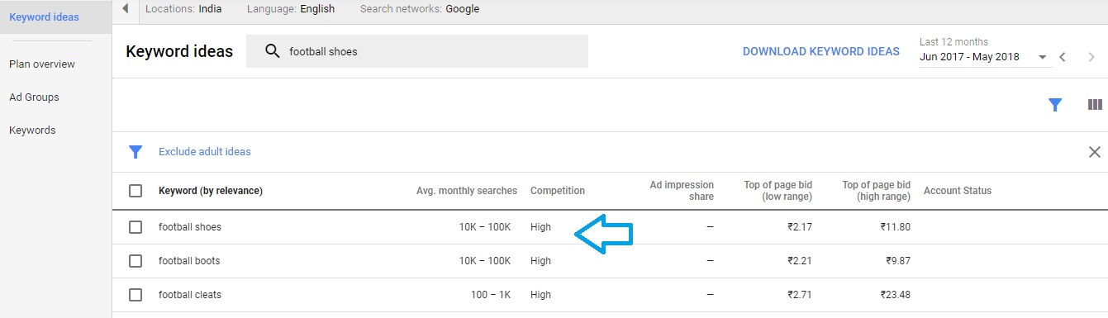Check the football cleats row

click(x=136, y=295)
